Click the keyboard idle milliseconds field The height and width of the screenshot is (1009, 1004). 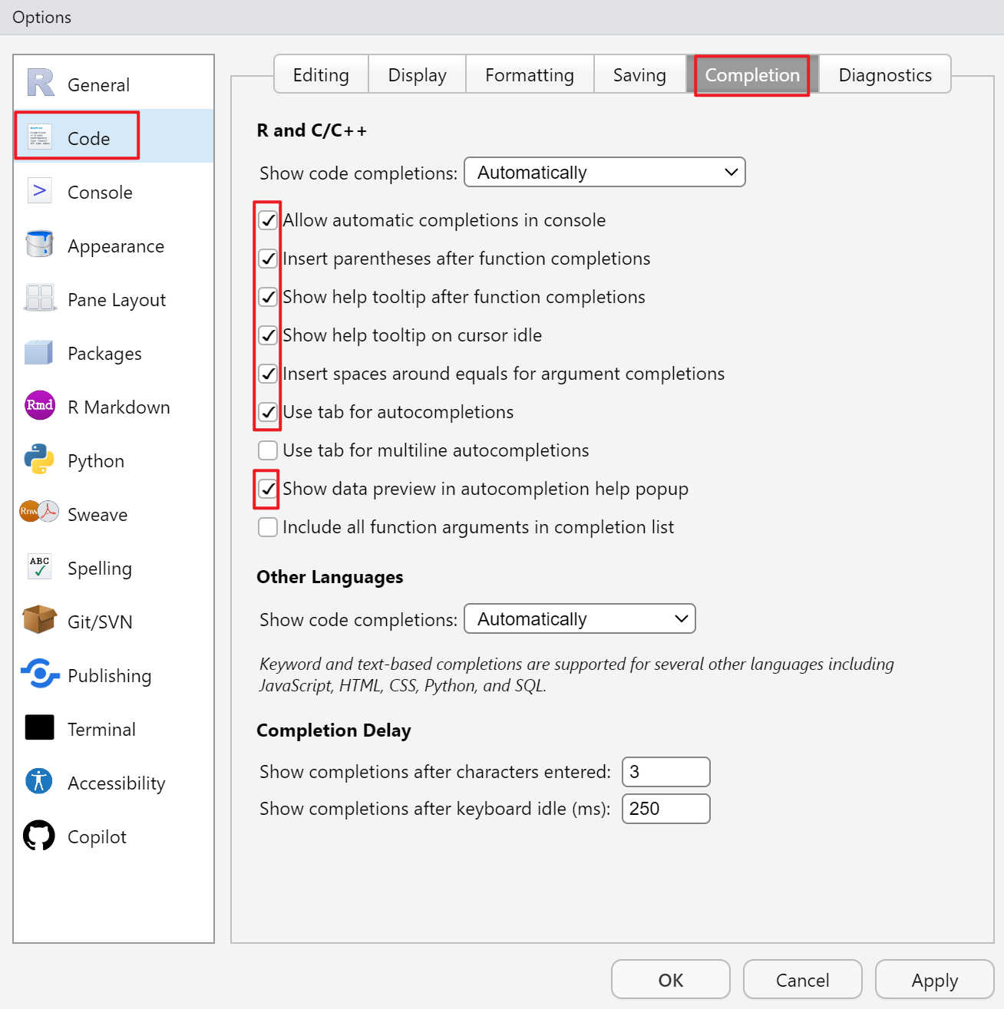coord(665,809)
